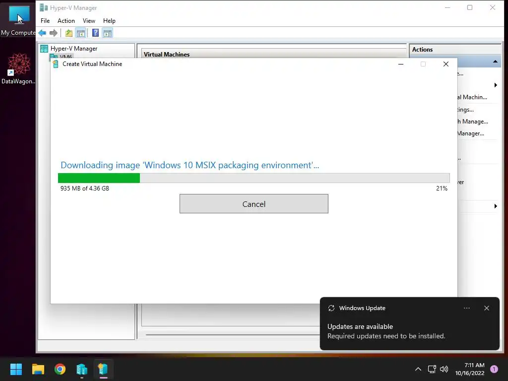Close the Create Virtual Machine dialog
This screenshot has width=508, height=381.
446,64
